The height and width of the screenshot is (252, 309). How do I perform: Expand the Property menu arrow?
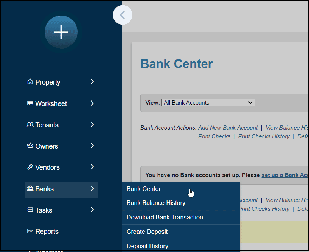point(92,82)
